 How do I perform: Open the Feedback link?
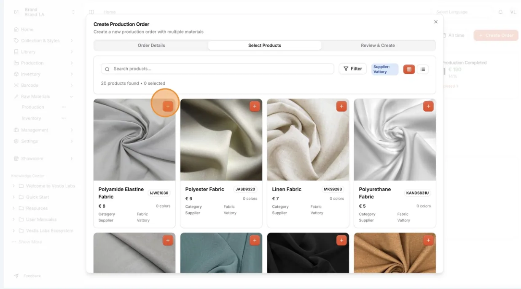(x=27, y=276)
